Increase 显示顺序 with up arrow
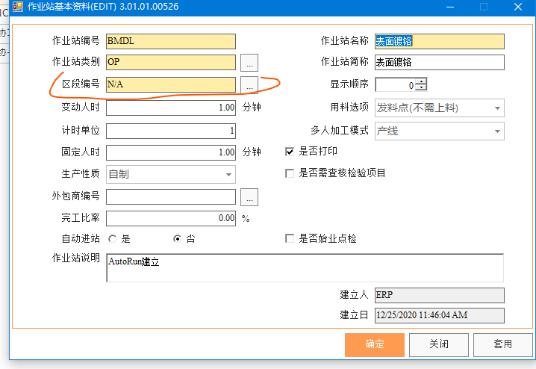Image resolution: width=536 pixels, height=369 pixels. [422, 81]
